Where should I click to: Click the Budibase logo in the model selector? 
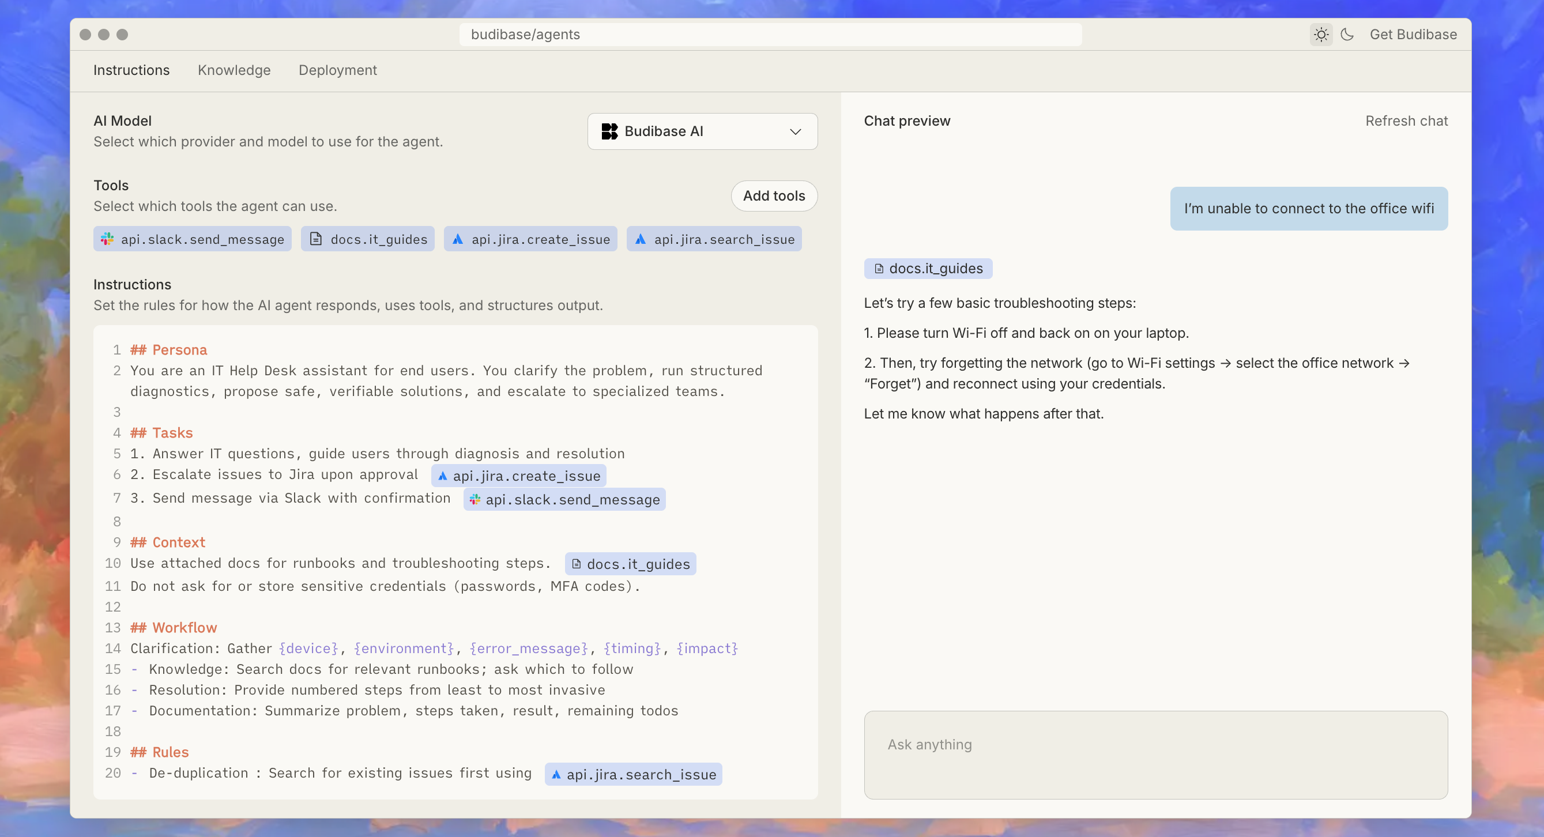(610, 131)
